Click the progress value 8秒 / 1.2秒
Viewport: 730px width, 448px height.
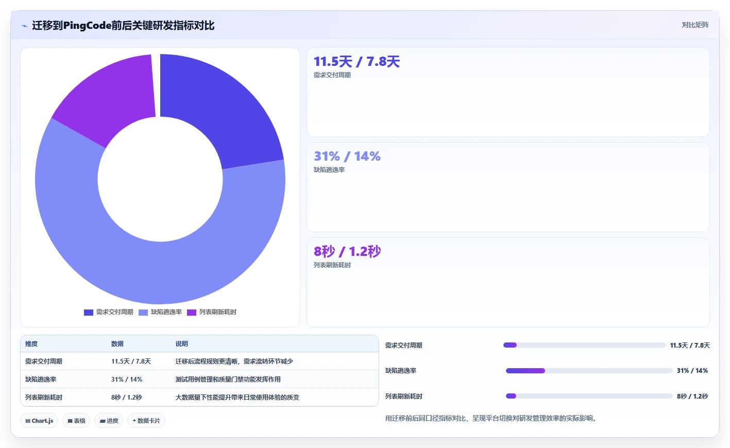click(692, 397)
